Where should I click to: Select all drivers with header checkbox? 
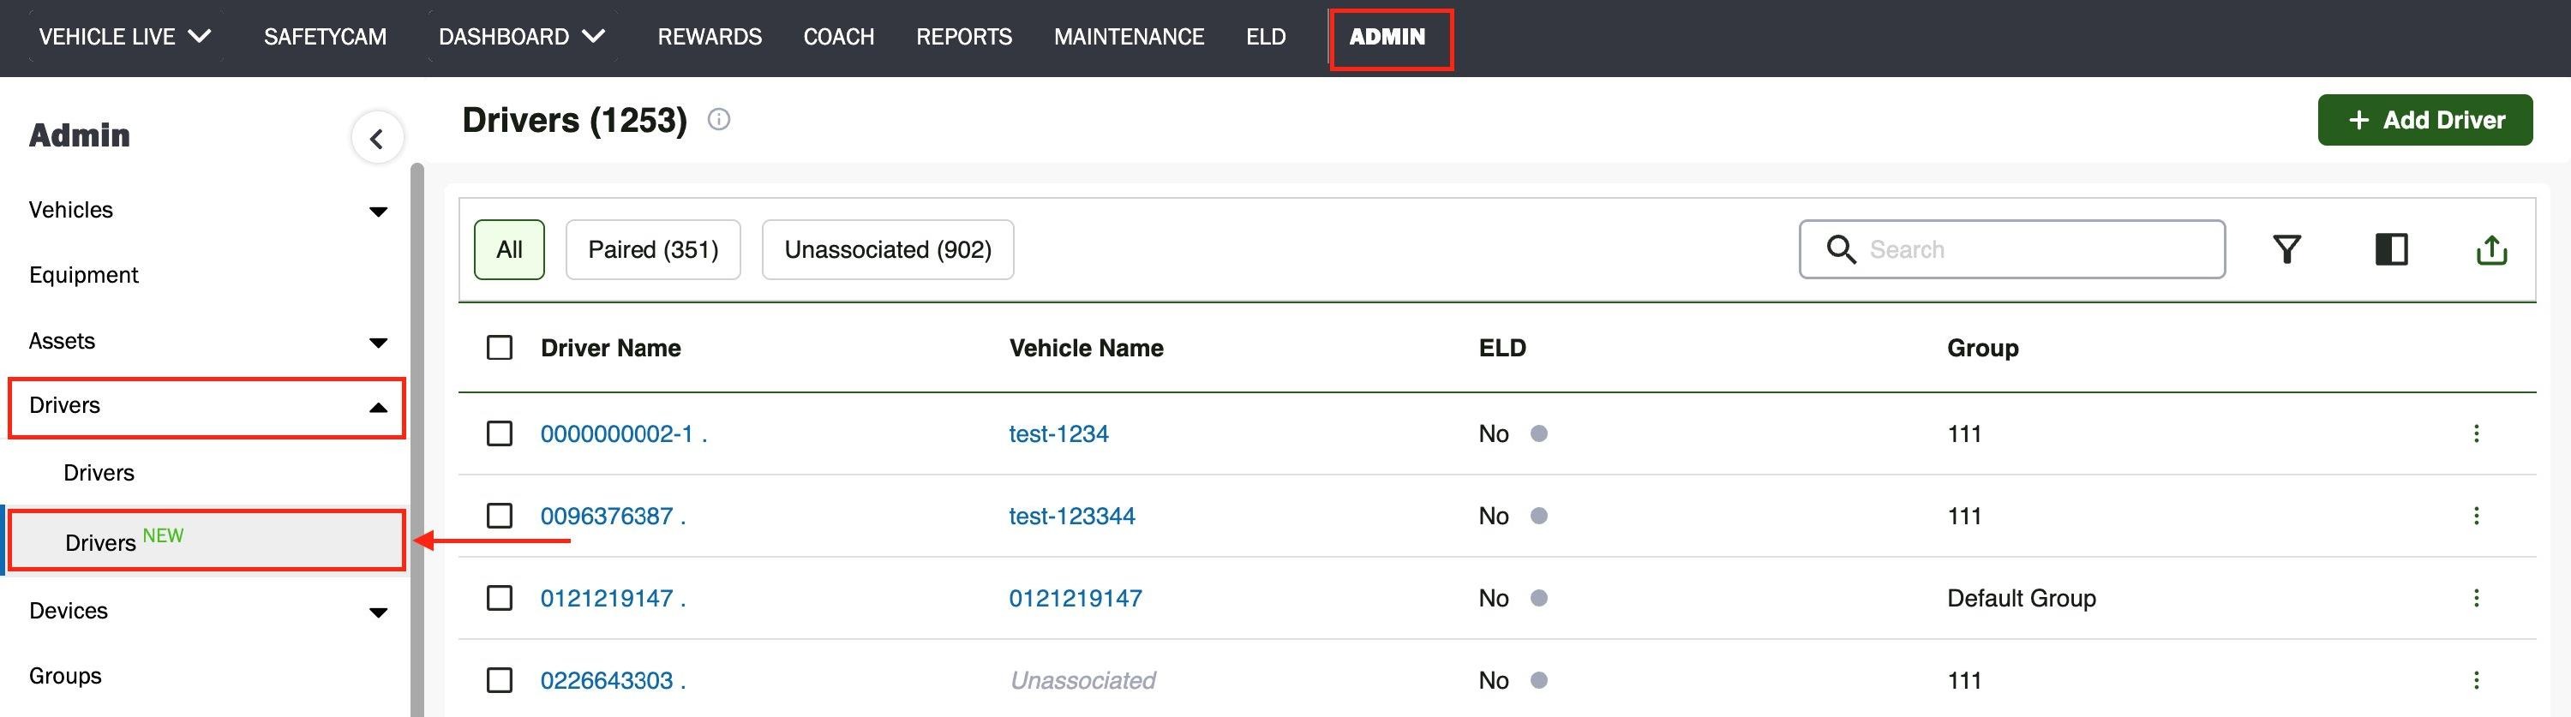click(x=499, y=348)
